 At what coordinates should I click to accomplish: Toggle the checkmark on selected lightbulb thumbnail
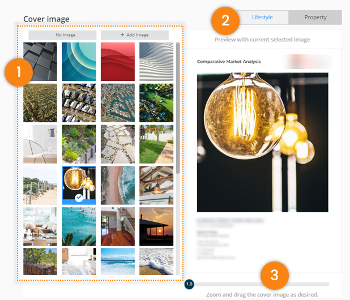79,198
